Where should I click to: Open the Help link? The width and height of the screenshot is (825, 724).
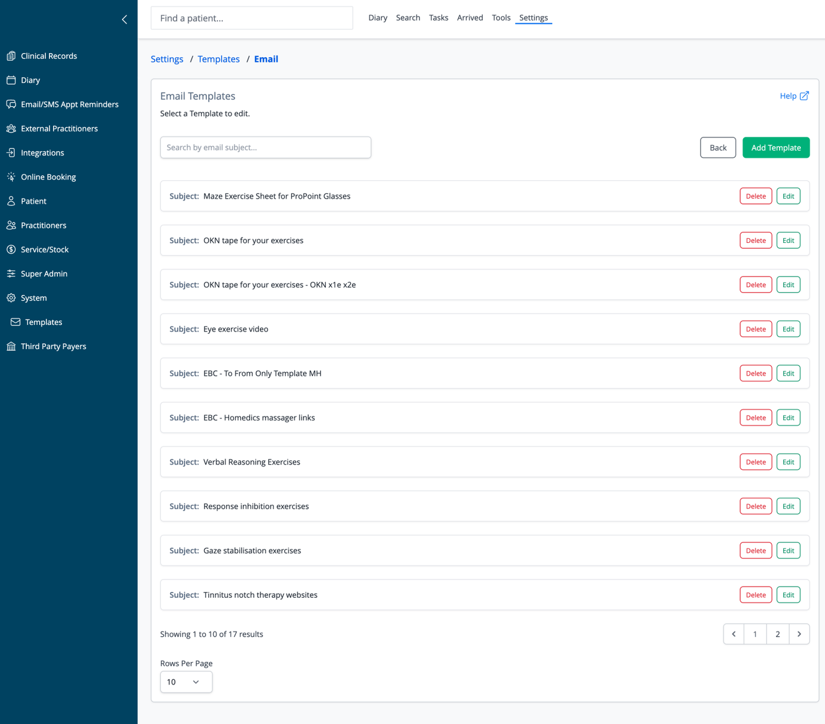click(x=788, y=96)
